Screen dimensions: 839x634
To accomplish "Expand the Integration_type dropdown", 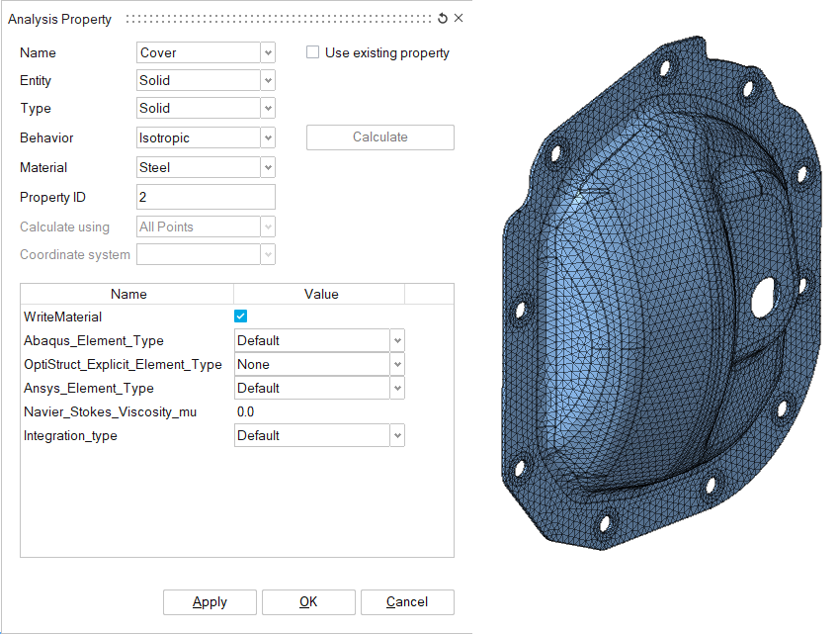I will (x=397, y=435).
